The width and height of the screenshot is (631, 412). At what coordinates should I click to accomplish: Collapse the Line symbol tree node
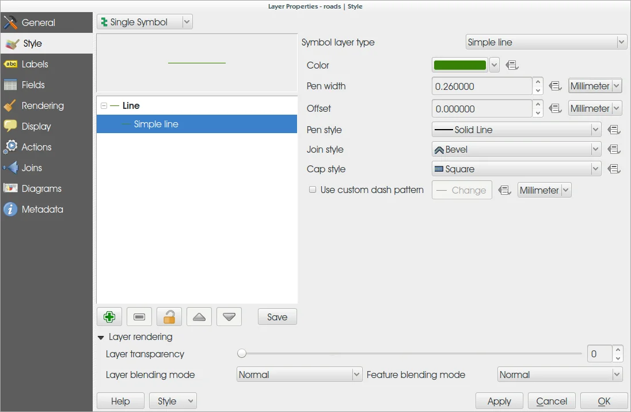(x=104, y=106)
